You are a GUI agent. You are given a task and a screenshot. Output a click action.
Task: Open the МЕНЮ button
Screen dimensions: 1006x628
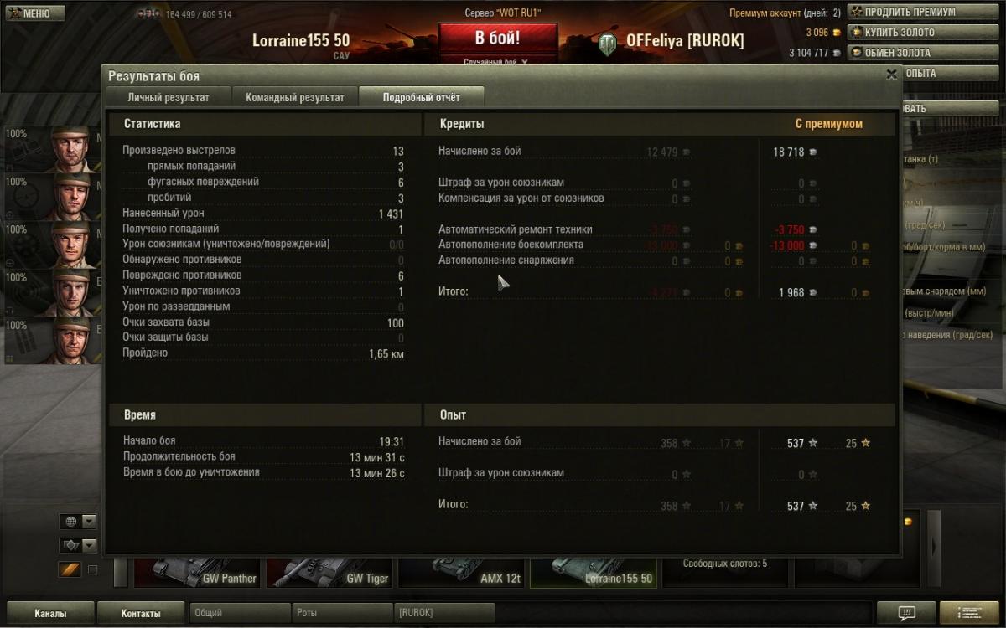[x=34, y=13]
